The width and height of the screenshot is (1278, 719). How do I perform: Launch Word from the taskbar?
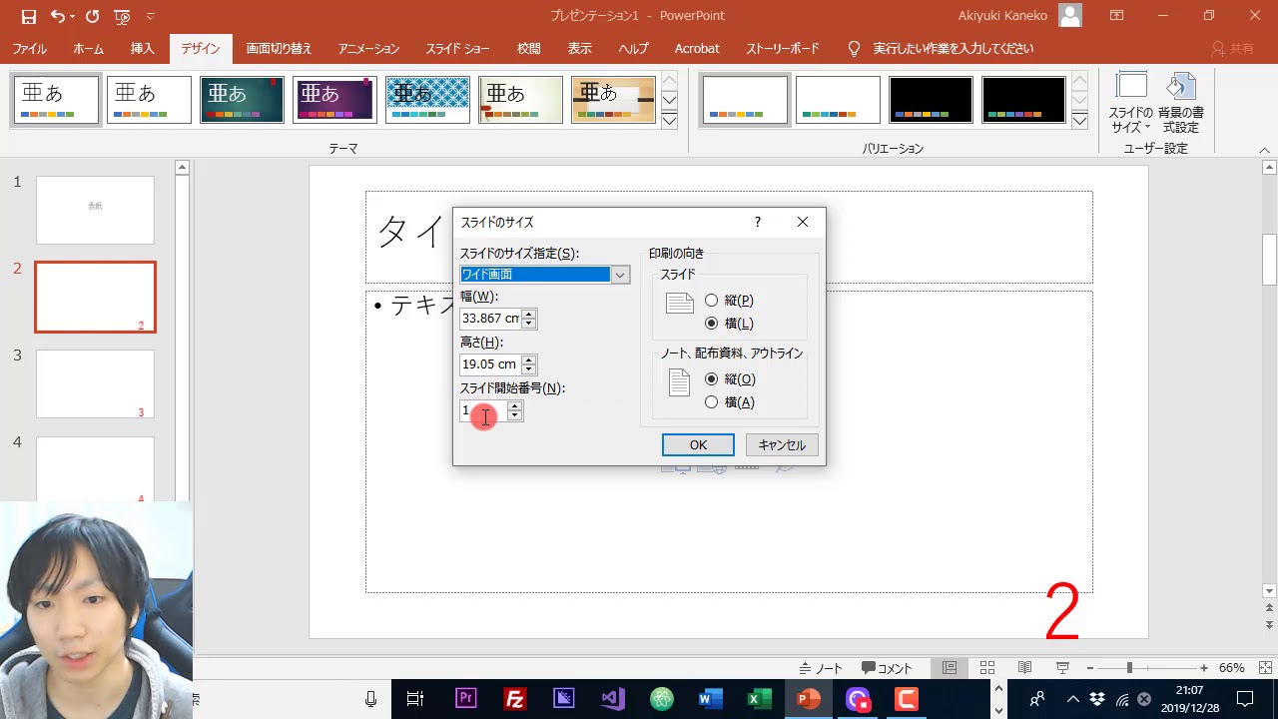point(711,698)
